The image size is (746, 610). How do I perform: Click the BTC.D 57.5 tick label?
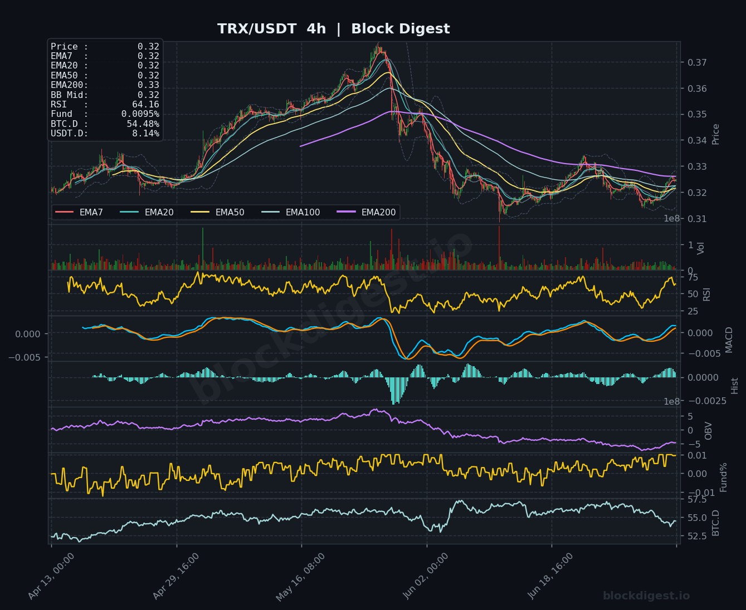(x=697, y=500)
